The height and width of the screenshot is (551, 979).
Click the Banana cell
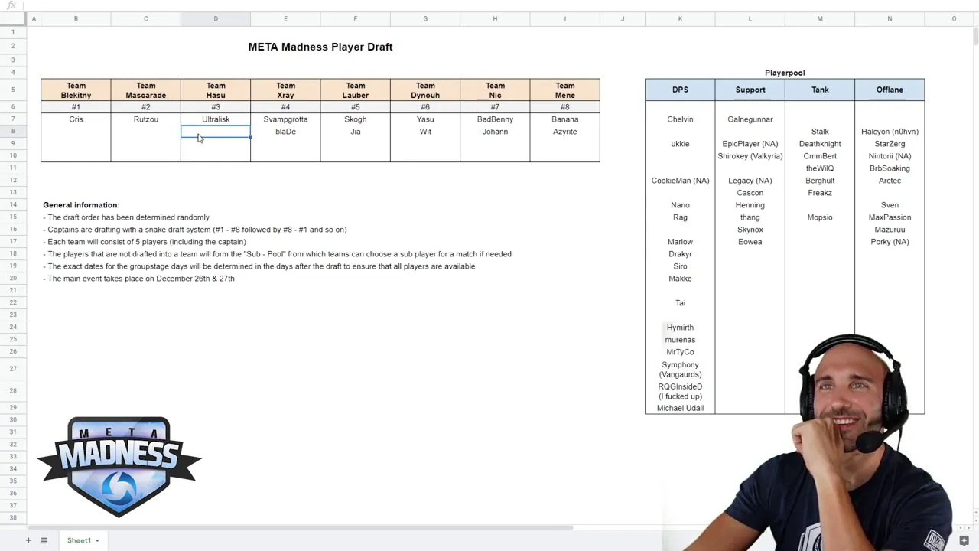[565, 119]
